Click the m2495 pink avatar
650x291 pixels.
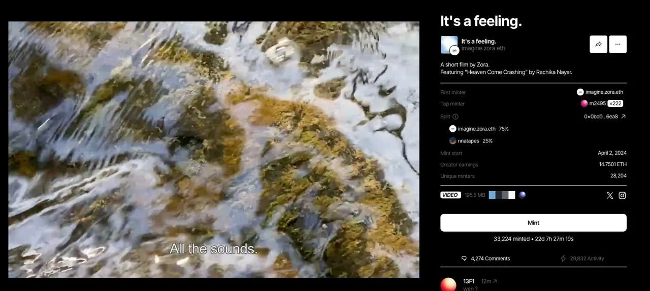pos(584,103)
